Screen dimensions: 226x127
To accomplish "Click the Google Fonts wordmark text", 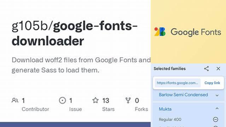I will click(196, 32).
